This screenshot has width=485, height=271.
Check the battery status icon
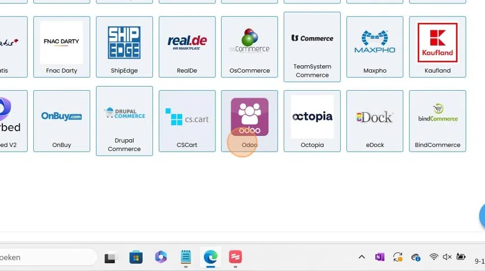tap(461, 257)
